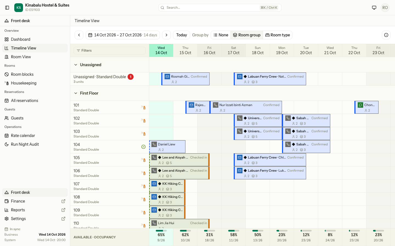
Task: Set group by to None
Action: pyautogui.click(x=221, y=35)
